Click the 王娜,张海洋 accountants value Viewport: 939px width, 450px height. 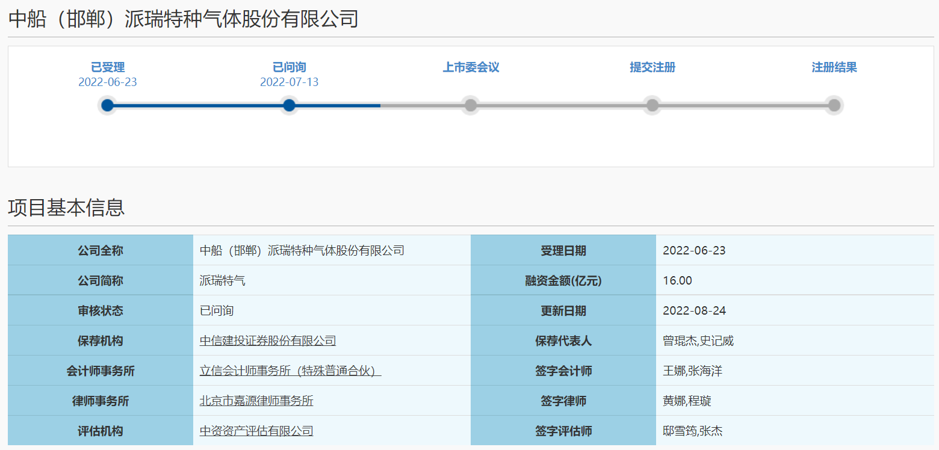pyautogui.click(x=692, y=371)
